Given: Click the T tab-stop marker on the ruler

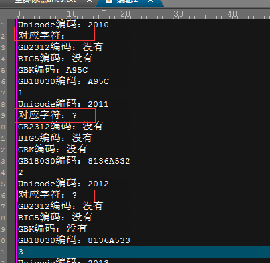Looking at the screenshot, I should [x=104, y=12].
